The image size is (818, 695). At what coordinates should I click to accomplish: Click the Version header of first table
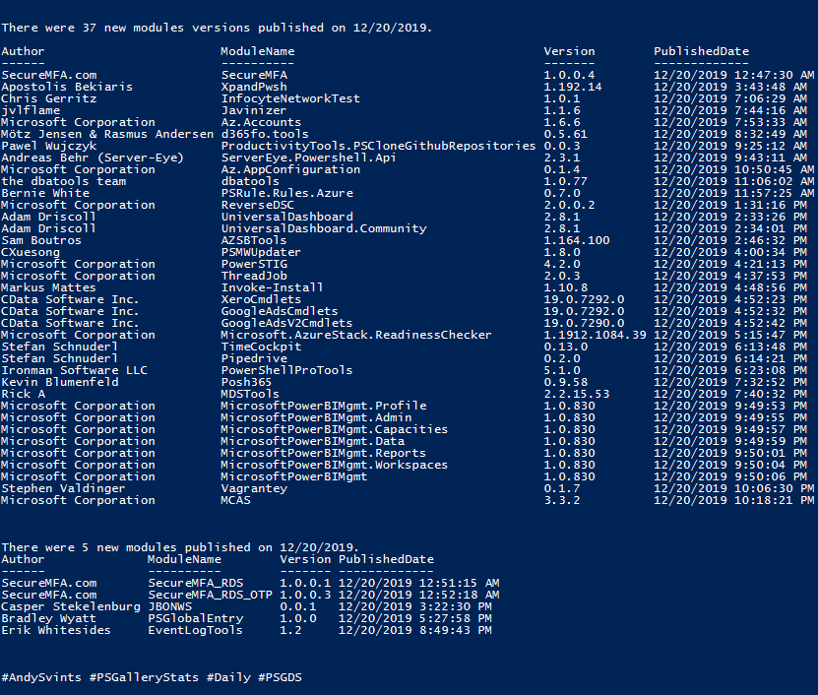(569, 51)
